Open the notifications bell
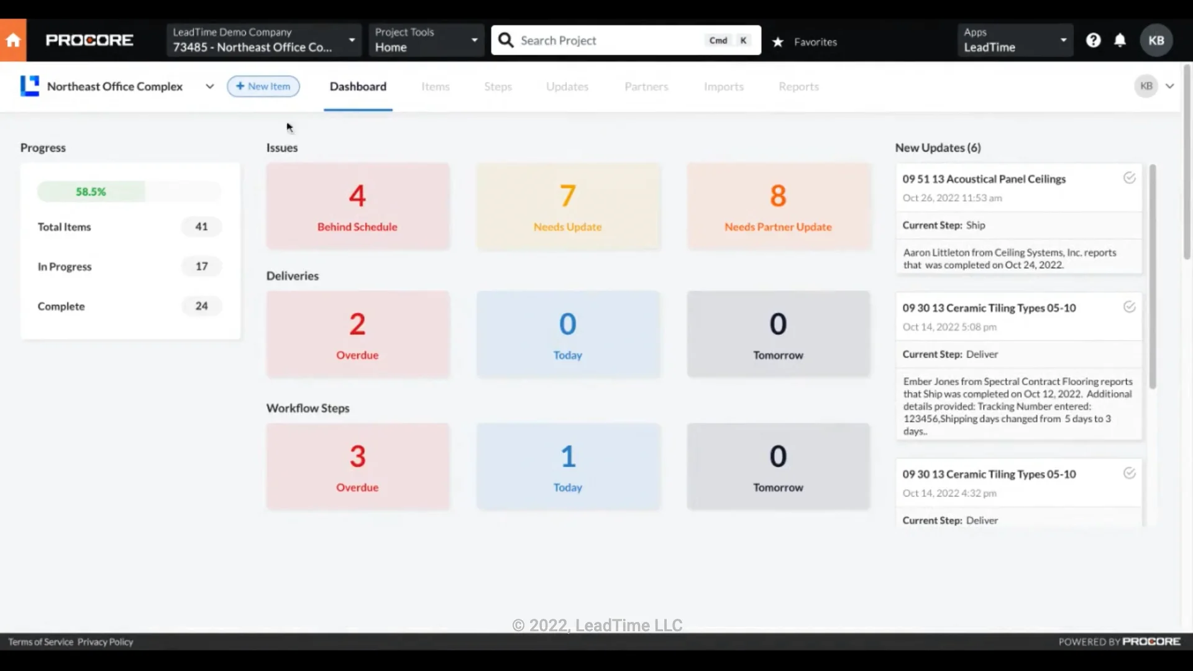 click(1120, 40)
